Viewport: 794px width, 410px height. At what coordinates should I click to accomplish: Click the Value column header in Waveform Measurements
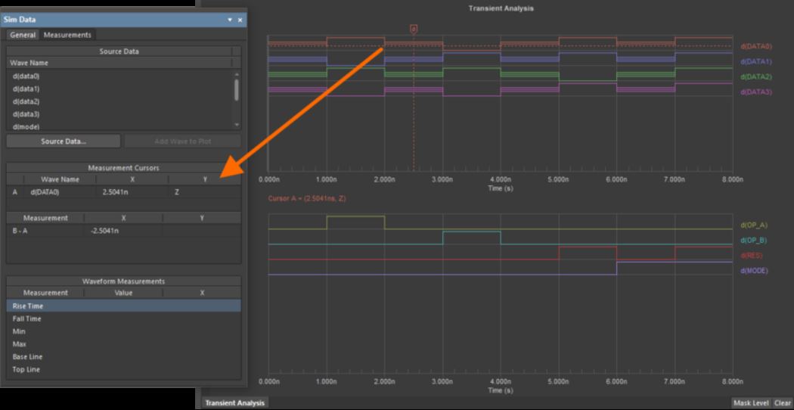[123, 293]
